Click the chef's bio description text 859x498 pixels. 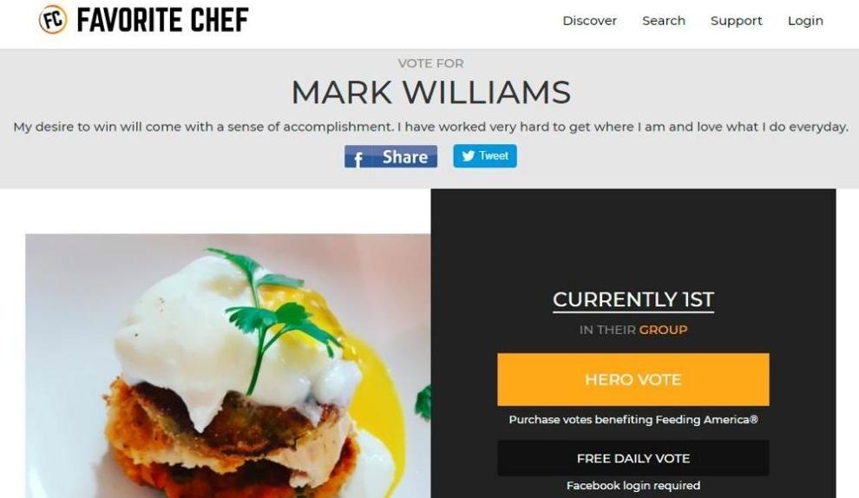coord(430,127)
